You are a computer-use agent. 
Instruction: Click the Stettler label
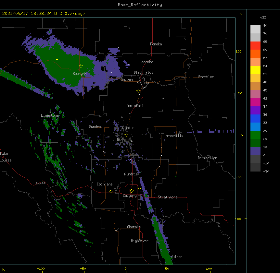point(206,77)
